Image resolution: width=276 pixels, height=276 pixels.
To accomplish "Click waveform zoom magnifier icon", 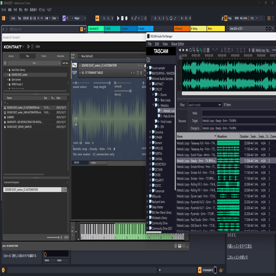I will [x=181, y=57].
